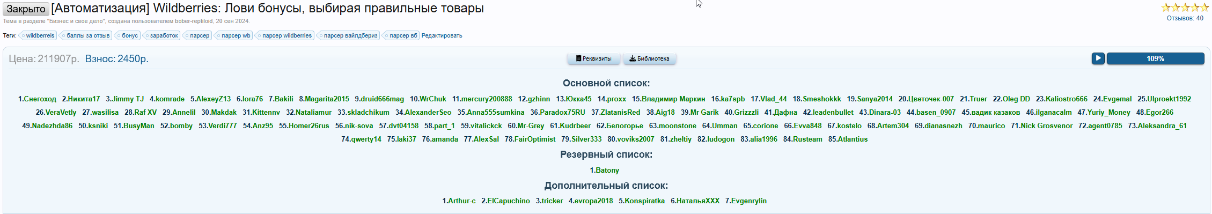The height and width of the screenshot is (214, 1212).
Task: Click Редактировать to edit tags
Action: (x=442, y=35)
